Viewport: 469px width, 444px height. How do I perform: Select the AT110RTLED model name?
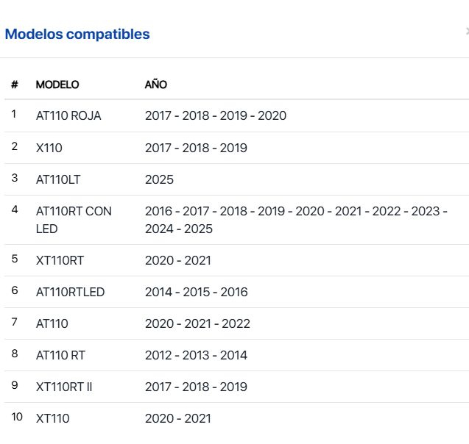pyautogui.click(x=70, y=292)
